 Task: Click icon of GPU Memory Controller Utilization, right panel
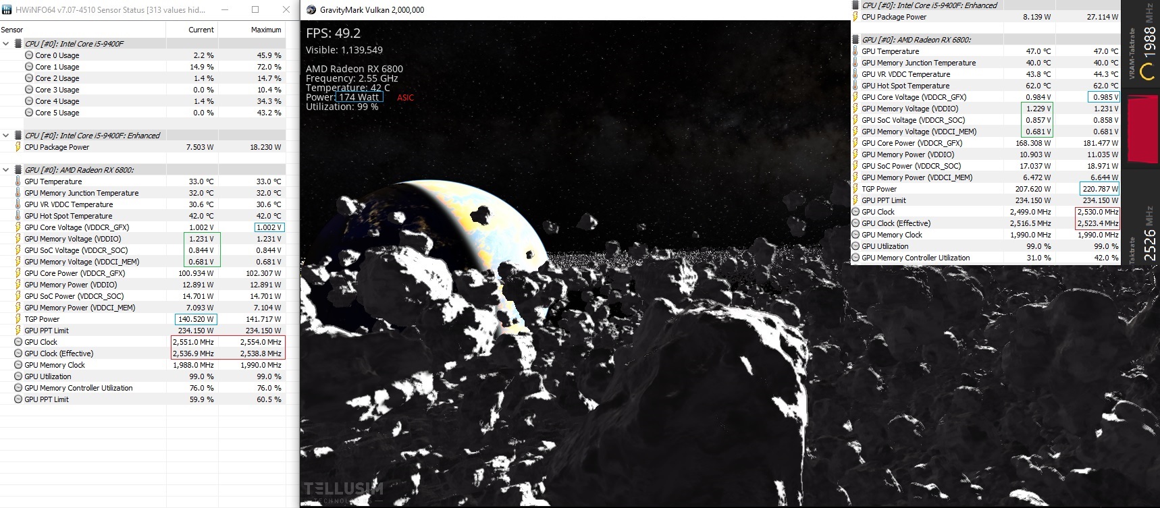(855, 258)
